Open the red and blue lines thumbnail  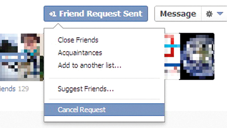[x=172, y=56]
